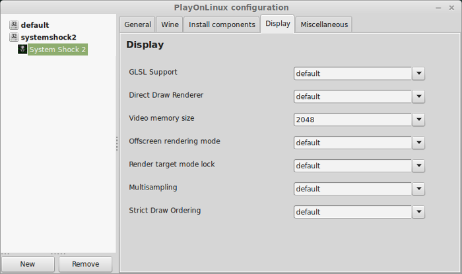Click the New button
462x274 pixels.
click(x=28, y=264)
